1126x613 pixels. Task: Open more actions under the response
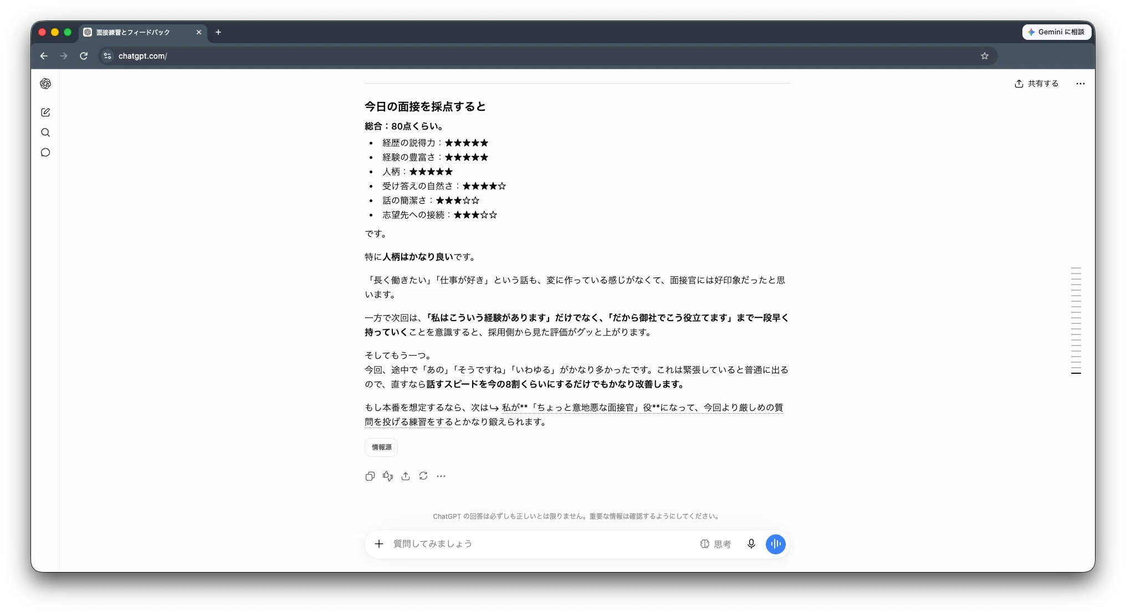(441, 476)
